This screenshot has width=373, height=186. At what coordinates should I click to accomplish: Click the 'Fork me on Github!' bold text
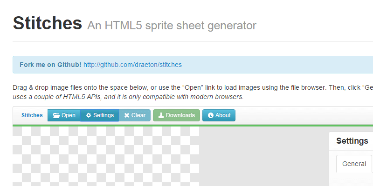(50, 65)
